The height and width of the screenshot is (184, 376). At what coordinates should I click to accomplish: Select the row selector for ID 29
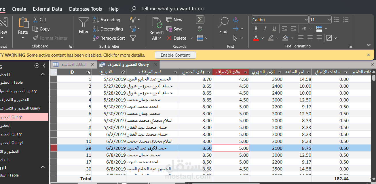point(54,148)
